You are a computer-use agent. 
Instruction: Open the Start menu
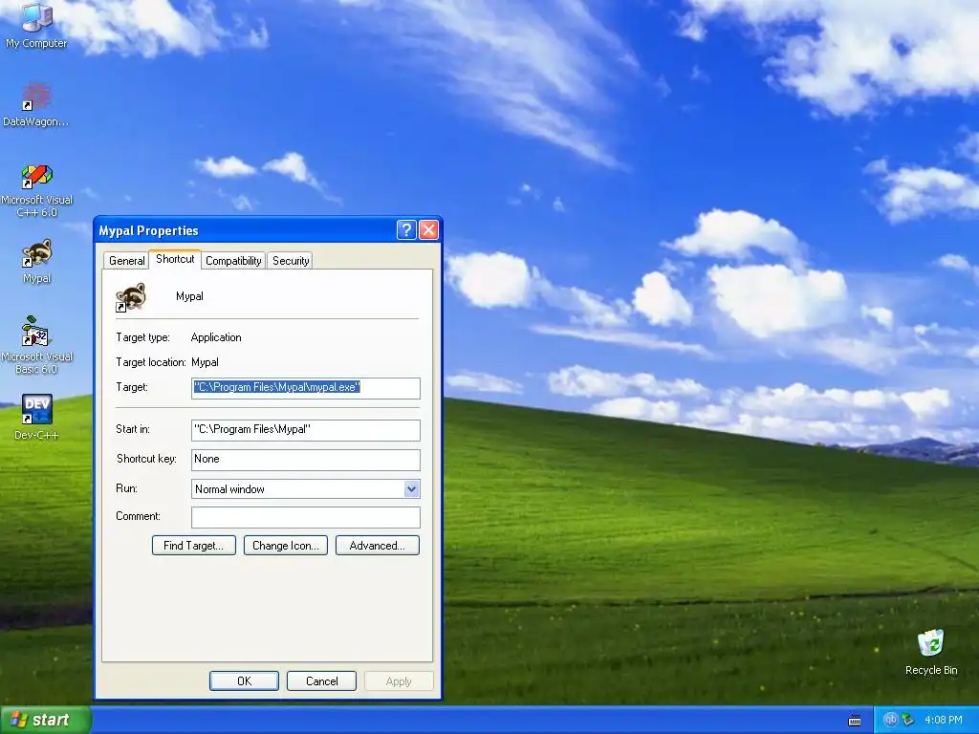tap(46, 720)
